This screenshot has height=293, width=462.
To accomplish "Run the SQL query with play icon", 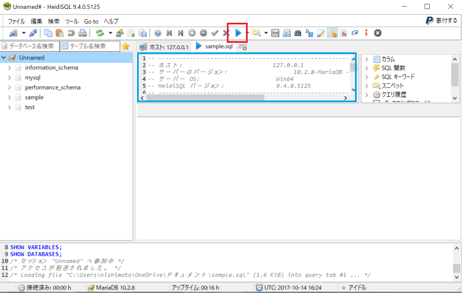I will 238,33.
